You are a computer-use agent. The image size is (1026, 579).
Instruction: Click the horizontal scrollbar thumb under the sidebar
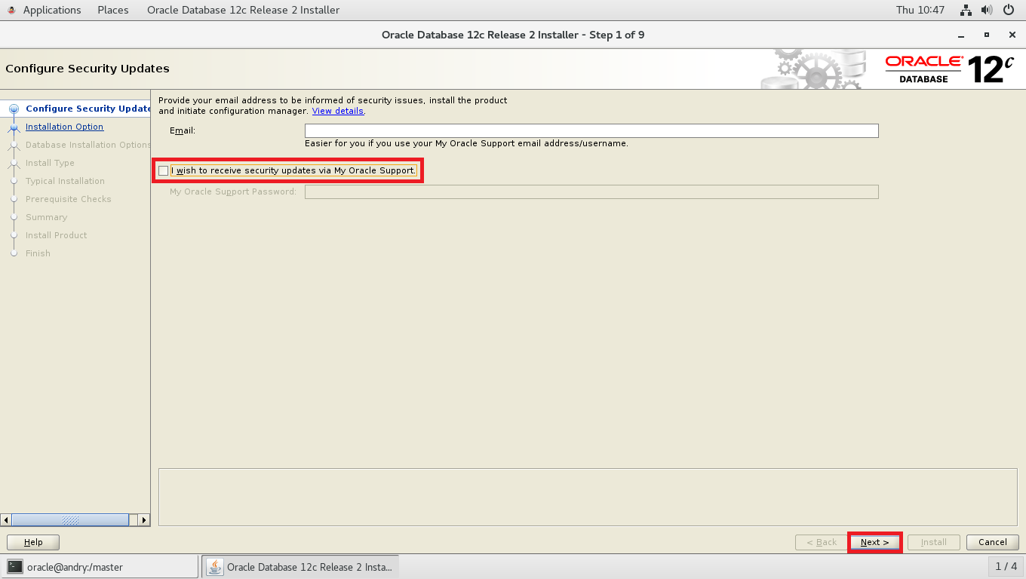[x=72, y=519]
